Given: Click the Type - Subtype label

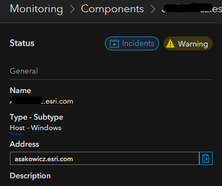Looking at the screenshot, I should (37, 118).
